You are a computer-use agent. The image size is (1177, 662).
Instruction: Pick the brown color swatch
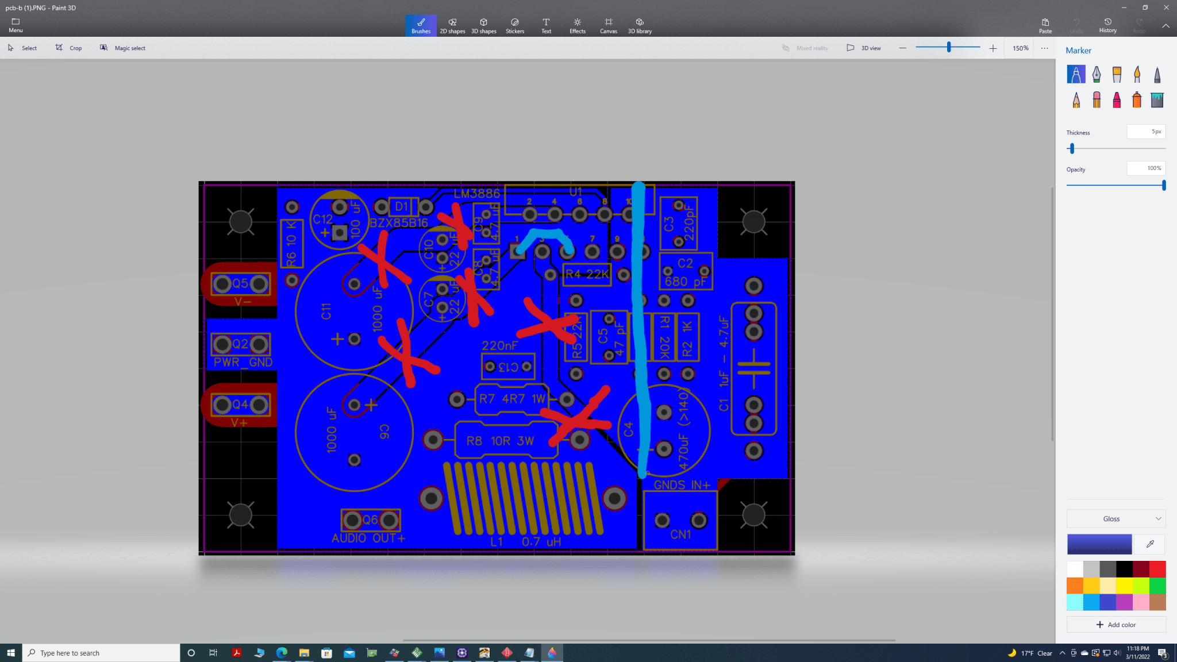coord(1157,602)
